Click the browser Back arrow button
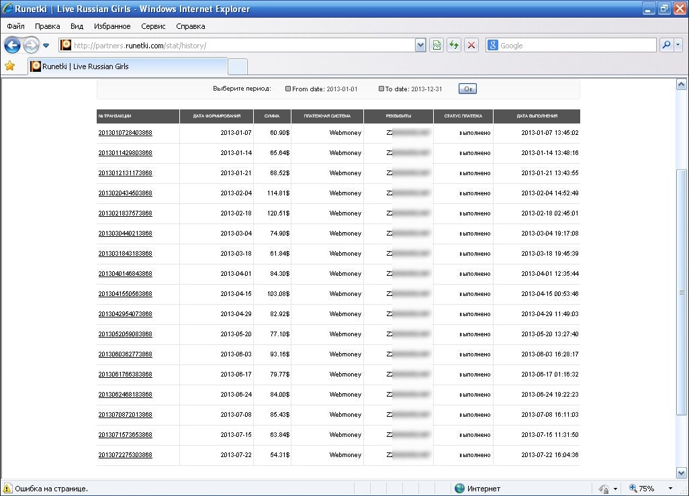This screenshot has width=689, height=496. 12,46
